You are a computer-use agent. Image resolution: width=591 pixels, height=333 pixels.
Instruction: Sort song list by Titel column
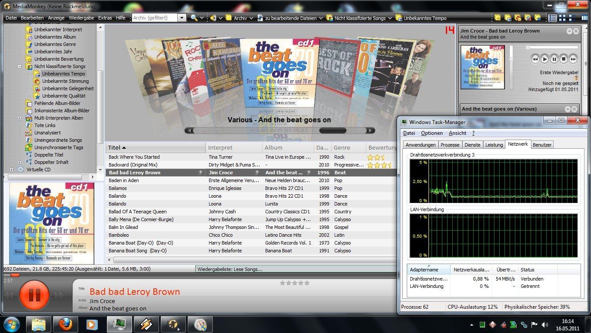point(156,147)
